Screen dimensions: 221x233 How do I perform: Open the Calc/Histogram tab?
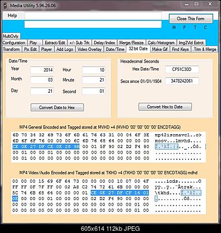click(161, 42)
